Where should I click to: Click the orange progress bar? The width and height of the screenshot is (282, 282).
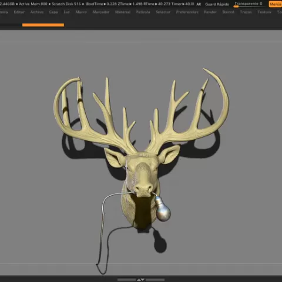(x=43, y=25)
